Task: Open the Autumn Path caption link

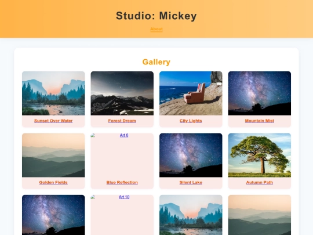Action: tap(259, 182)
